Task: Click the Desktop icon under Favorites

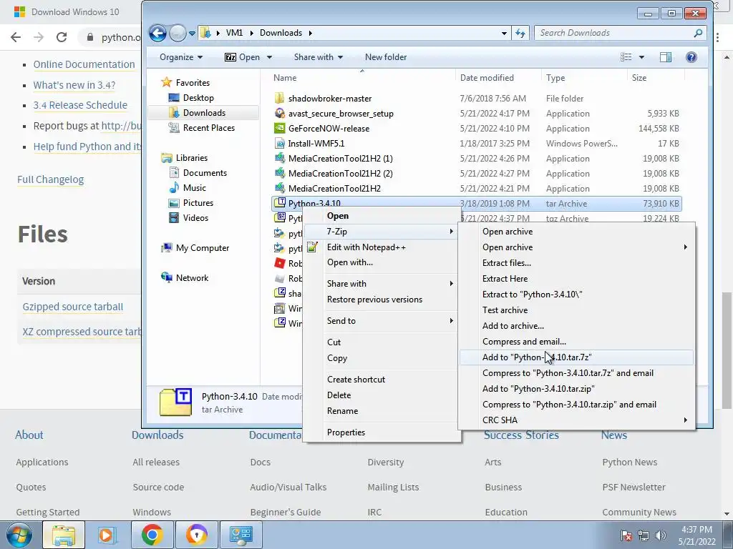Action: coord(174,97)
